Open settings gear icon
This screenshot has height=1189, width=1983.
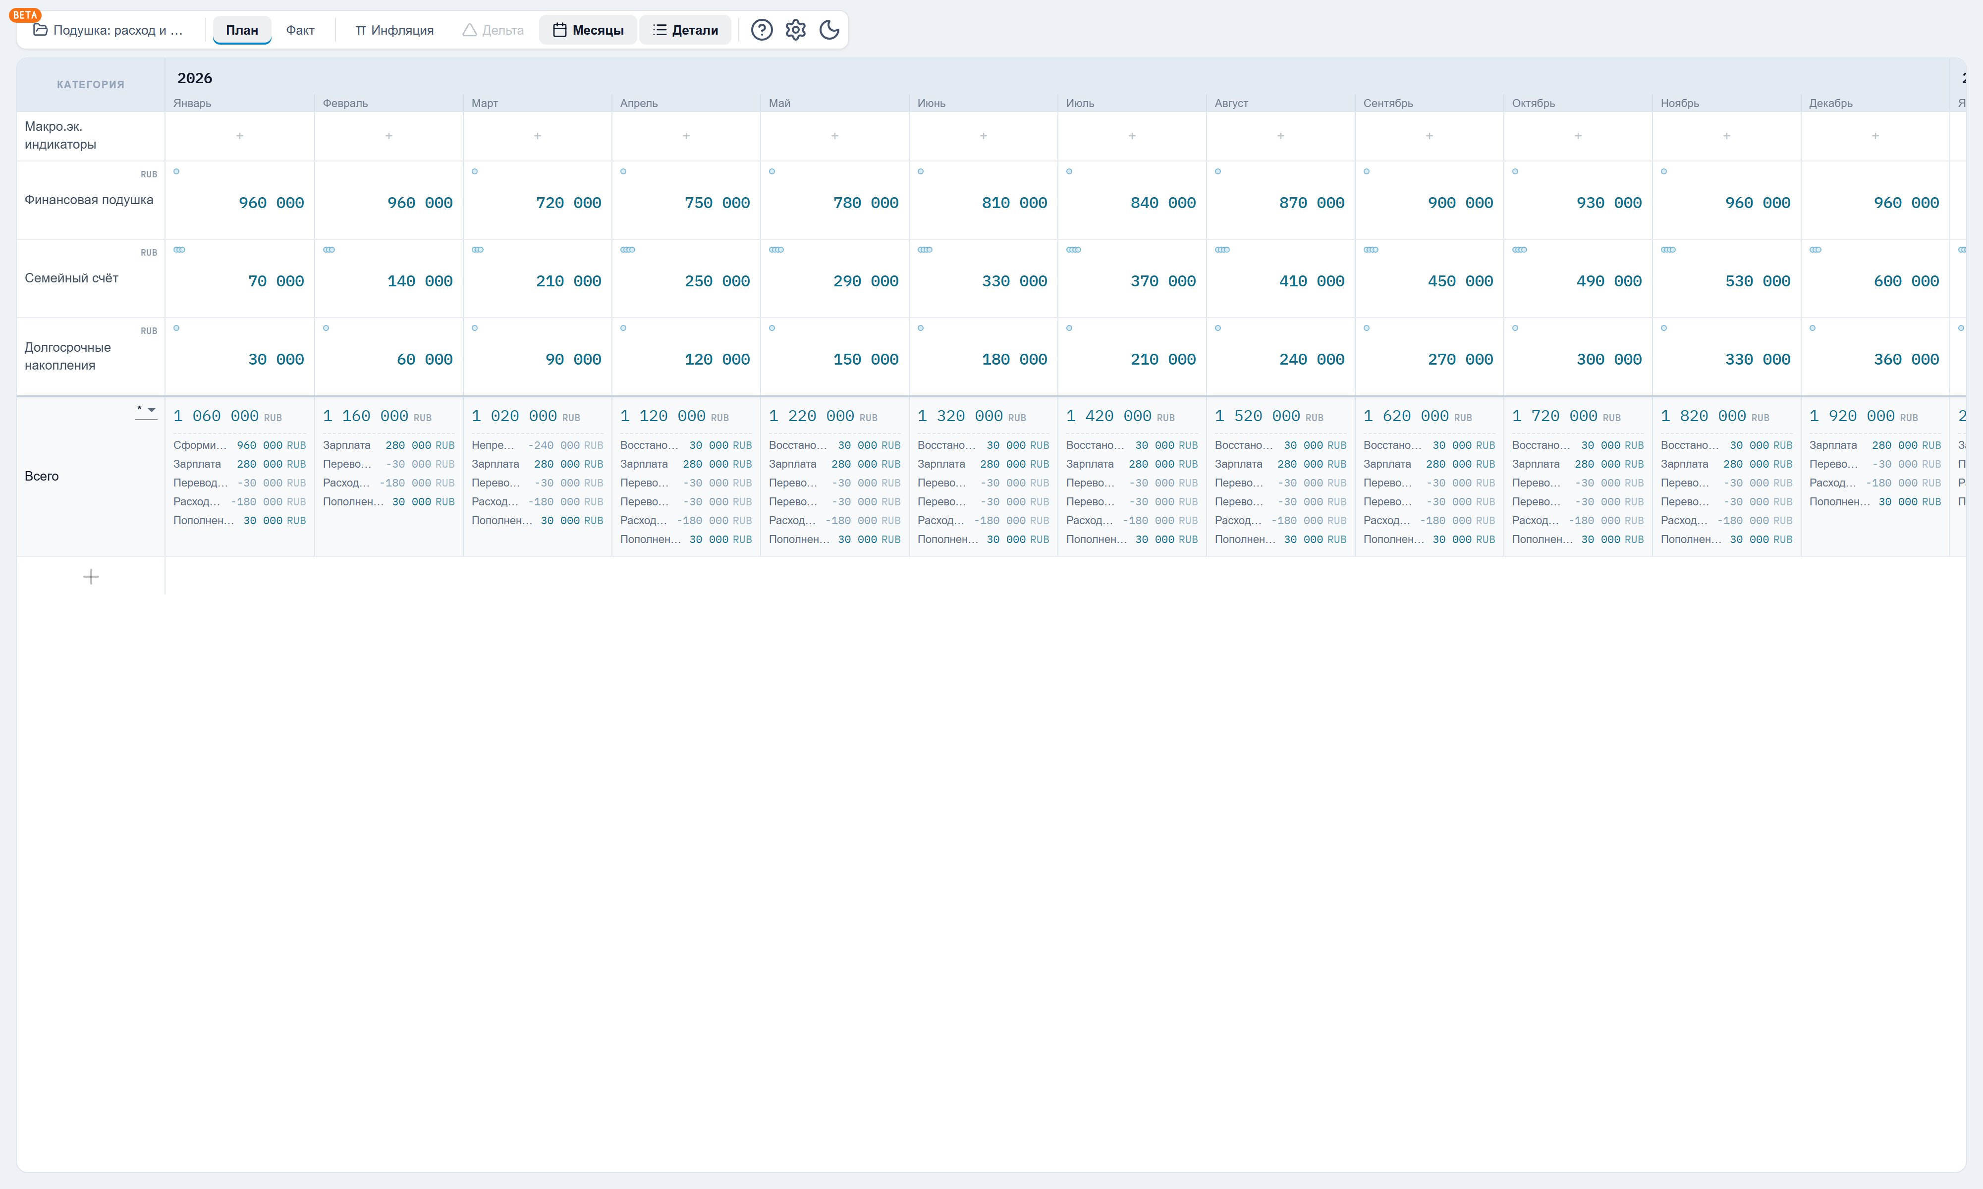795,30
